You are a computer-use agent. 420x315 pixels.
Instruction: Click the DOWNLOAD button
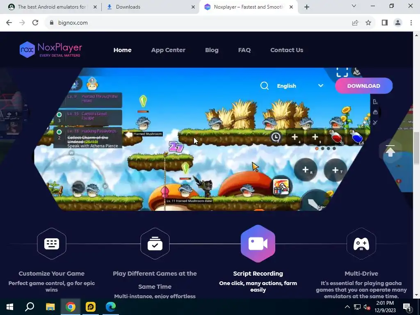click(x=364, y=86)
